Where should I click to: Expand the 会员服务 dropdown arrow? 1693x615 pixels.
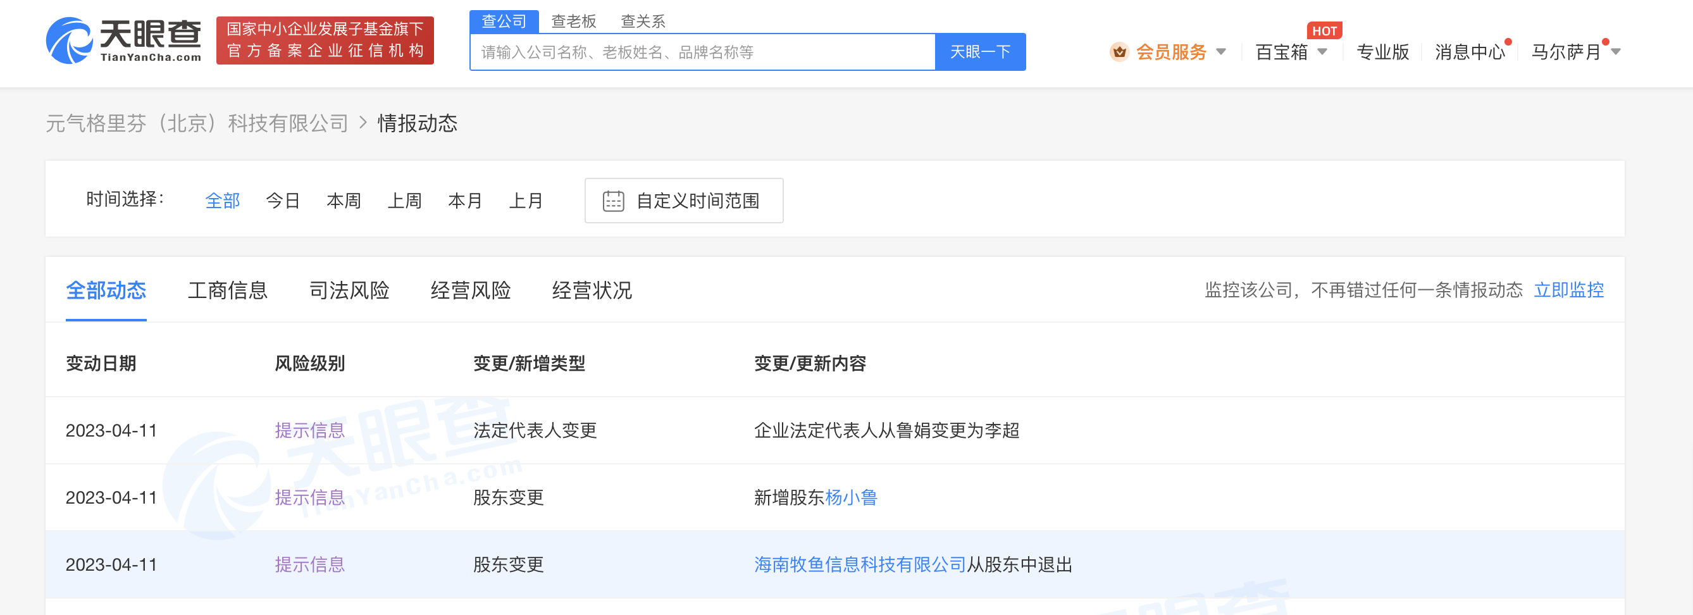[x=1221, y=51]
